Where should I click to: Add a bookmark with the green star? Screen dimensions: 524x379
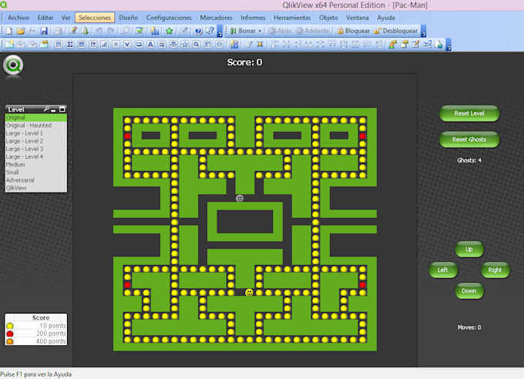pyautogui.click(x=169, y=31)
